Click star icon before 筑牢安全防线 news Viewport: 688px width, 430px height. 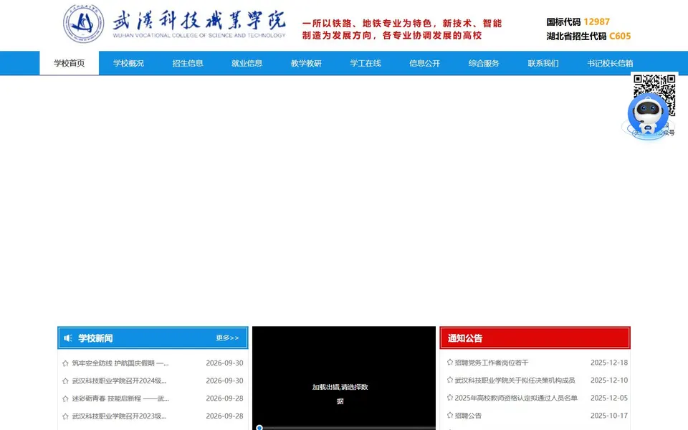[x=65, y=363]
